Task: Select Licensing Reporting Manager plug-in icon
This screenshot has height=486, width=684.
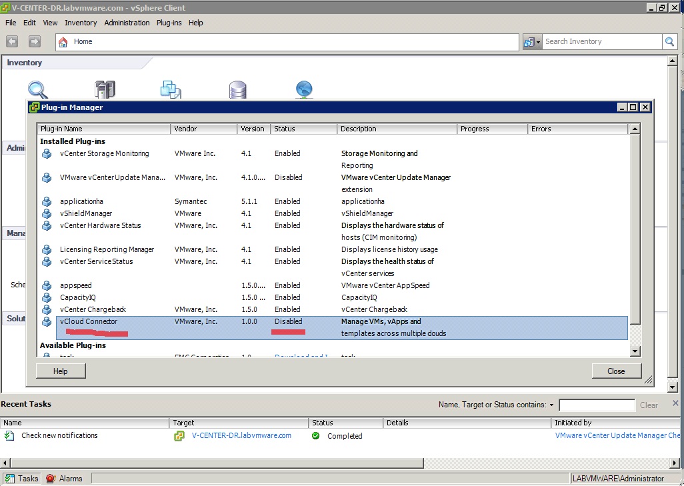Action: 47,249
